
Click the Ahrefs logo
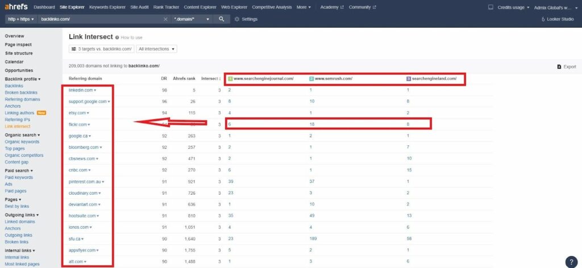click(x=16, y=7)
